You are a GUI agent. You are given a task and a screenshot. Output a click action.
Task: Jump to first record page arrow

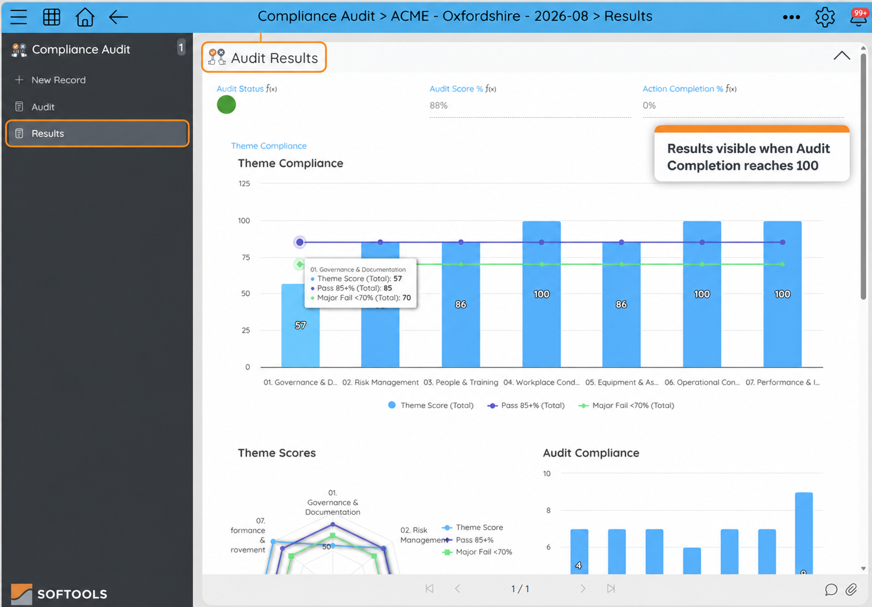click(x=429, y=588)
